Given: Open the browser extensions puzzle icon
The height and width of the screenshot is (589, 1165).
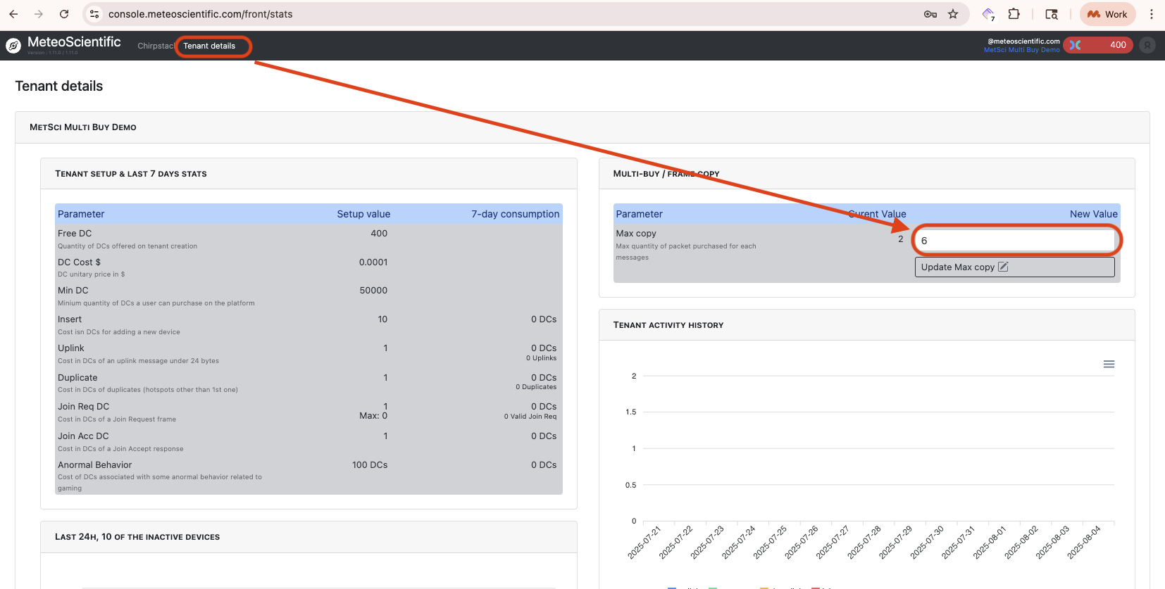Looking at the screenshot, I should click(x=1014, y=14).
